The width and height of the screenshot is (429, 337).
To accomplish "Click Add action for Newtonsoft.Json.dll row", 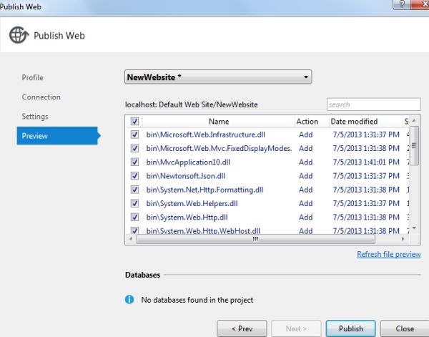I will point(305,176).
